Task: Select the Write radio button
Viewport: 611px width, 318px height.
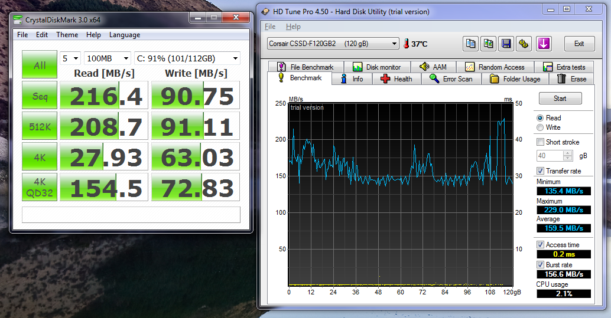Action: click(540, 127)
